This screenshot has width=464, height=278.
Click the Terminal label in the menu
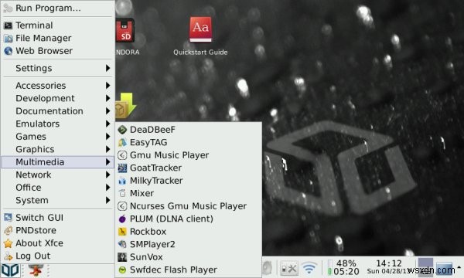(x=34, y=25)
